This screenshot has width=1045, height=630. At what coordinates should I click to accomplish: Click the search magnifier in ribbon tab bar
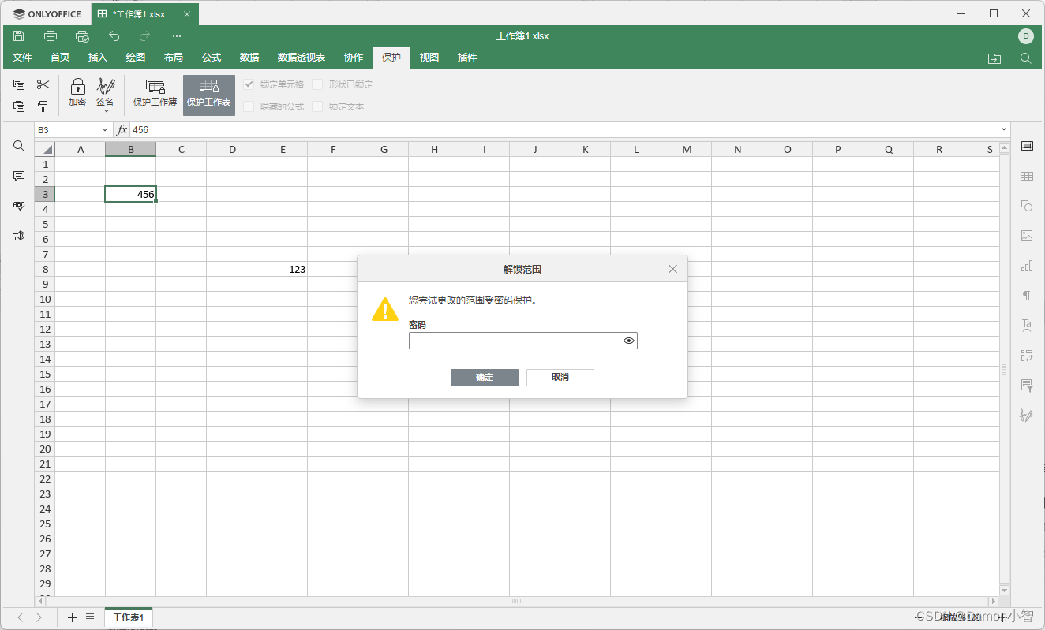point(1025,58)
